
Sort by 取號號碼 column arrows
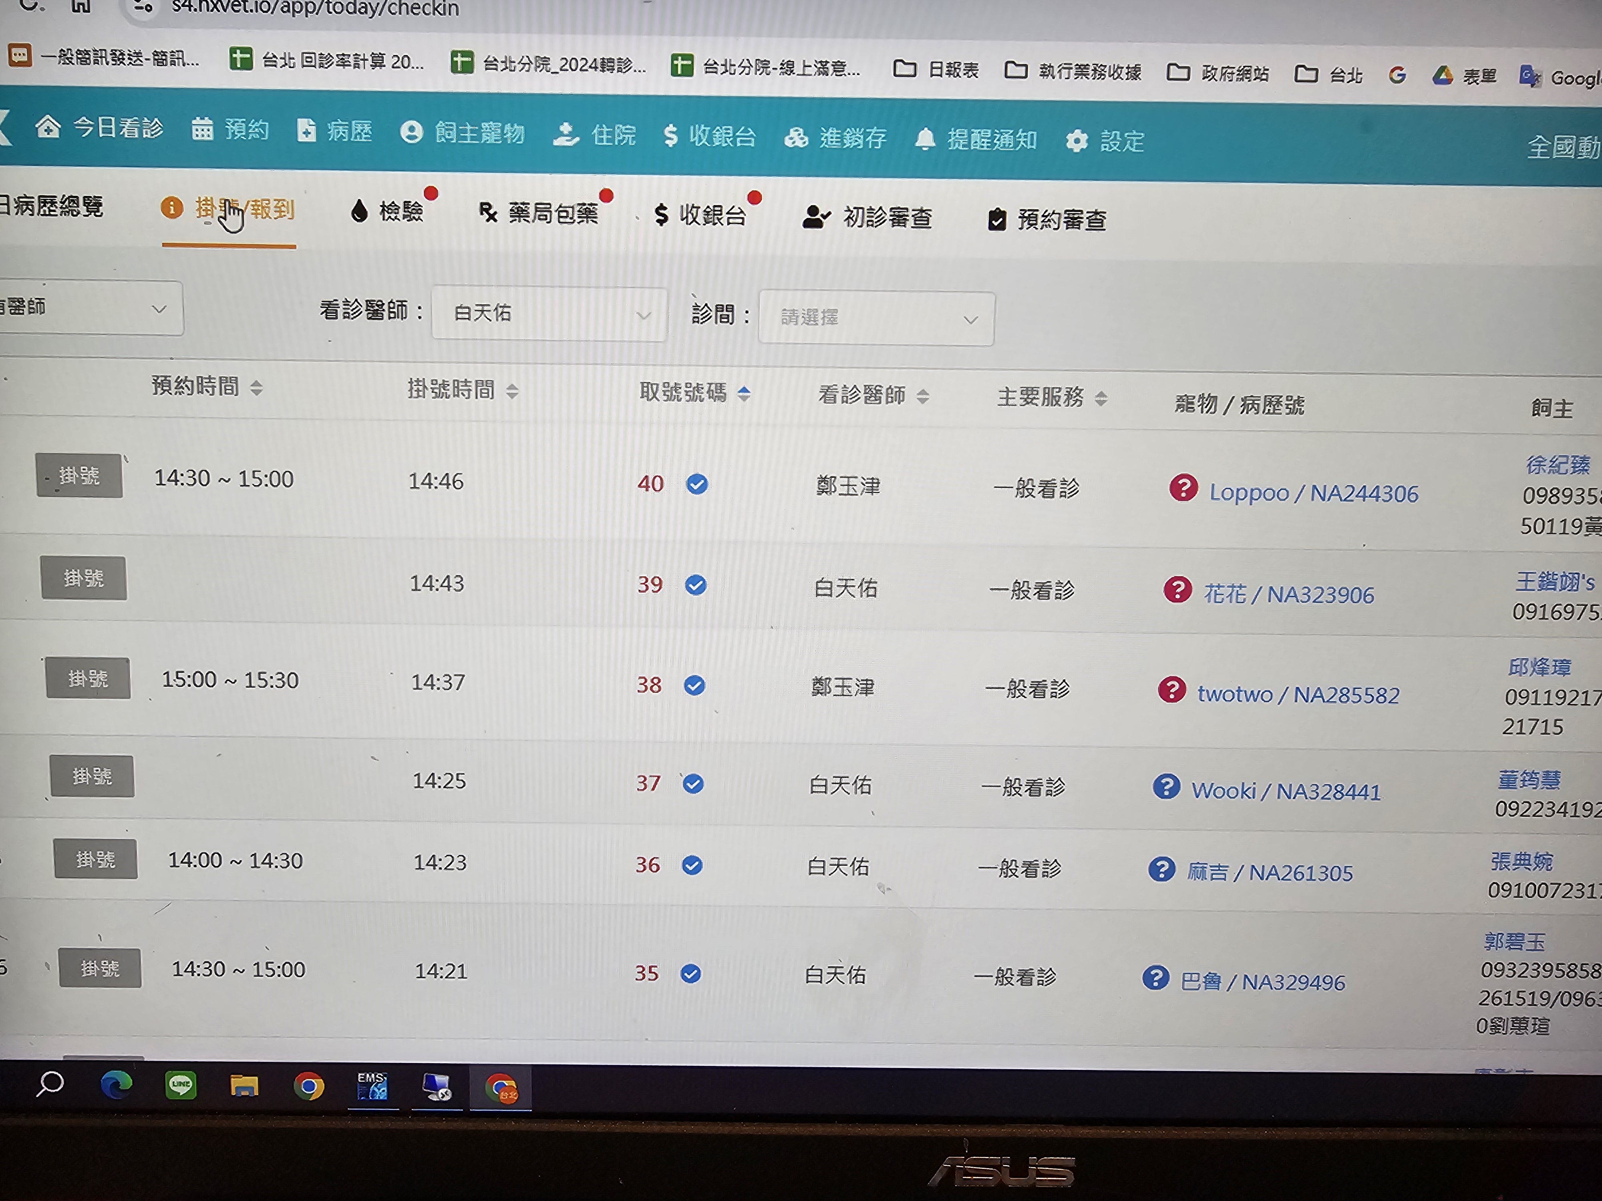point(744,393)
